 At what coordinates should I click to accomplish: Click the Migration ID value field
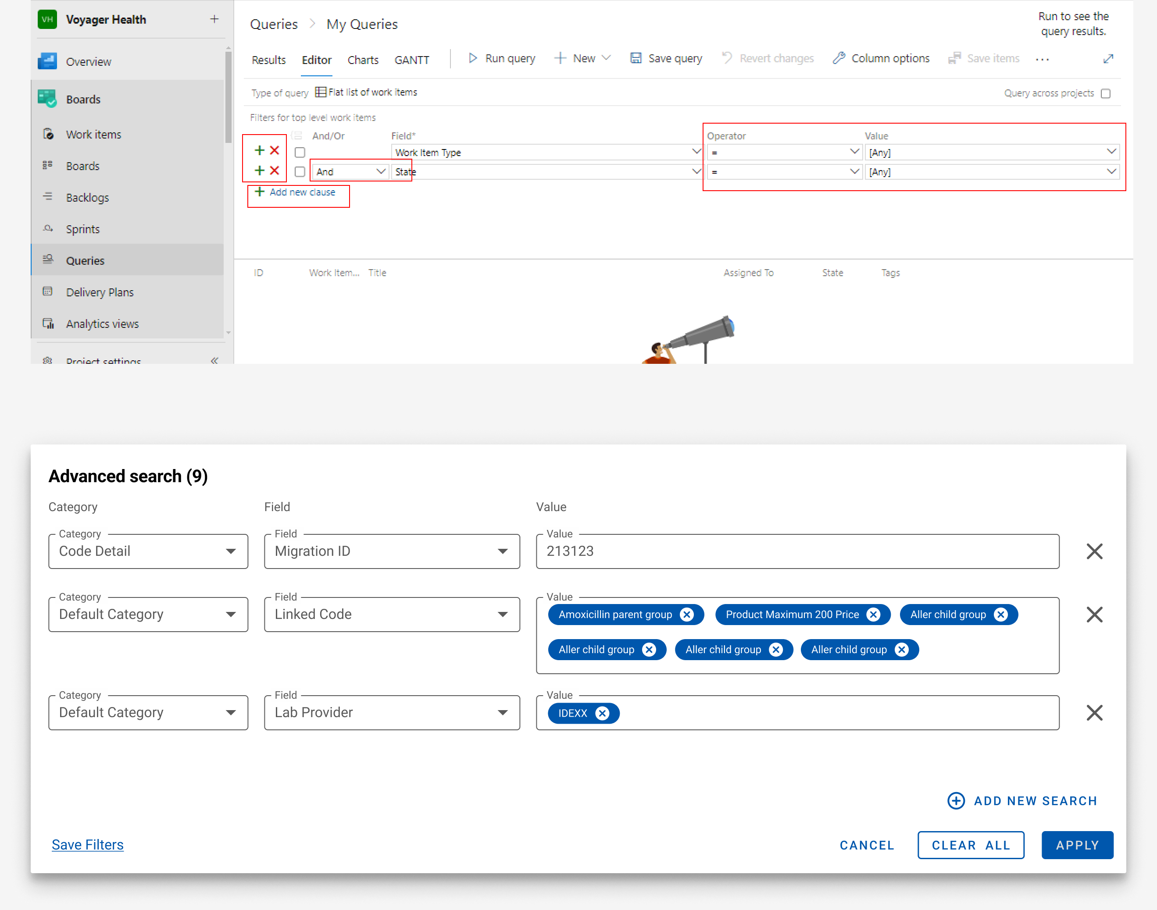point(797,551)
